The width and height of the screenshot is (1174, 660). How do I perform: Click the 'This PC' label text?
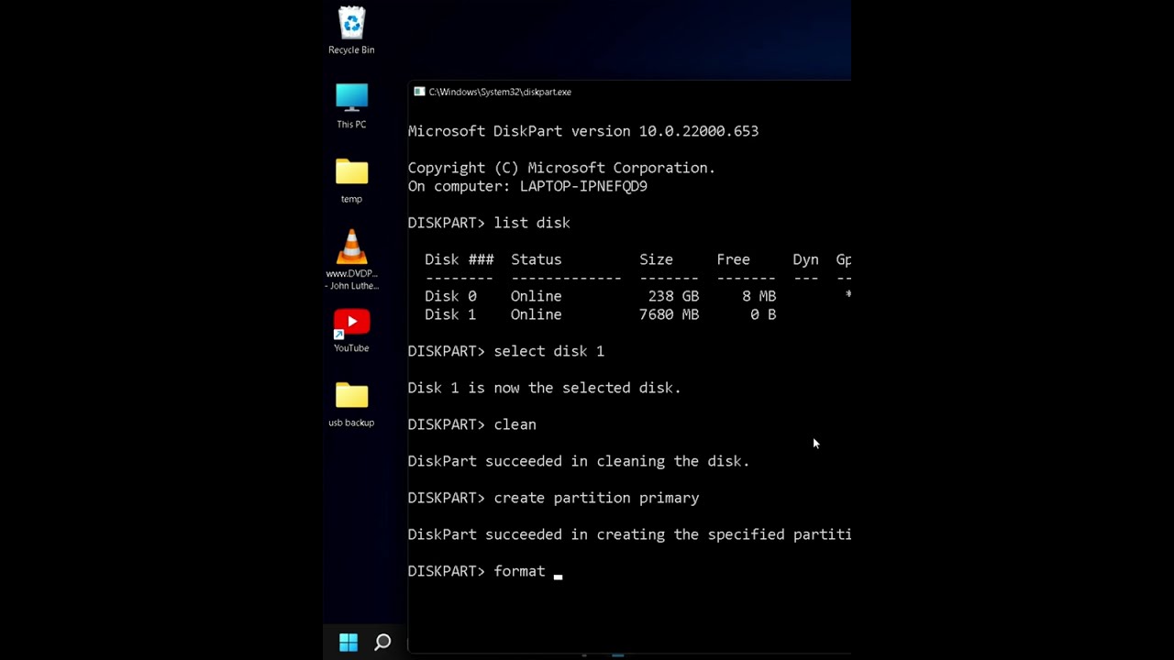pyautogui.click(x=351, y=124)
